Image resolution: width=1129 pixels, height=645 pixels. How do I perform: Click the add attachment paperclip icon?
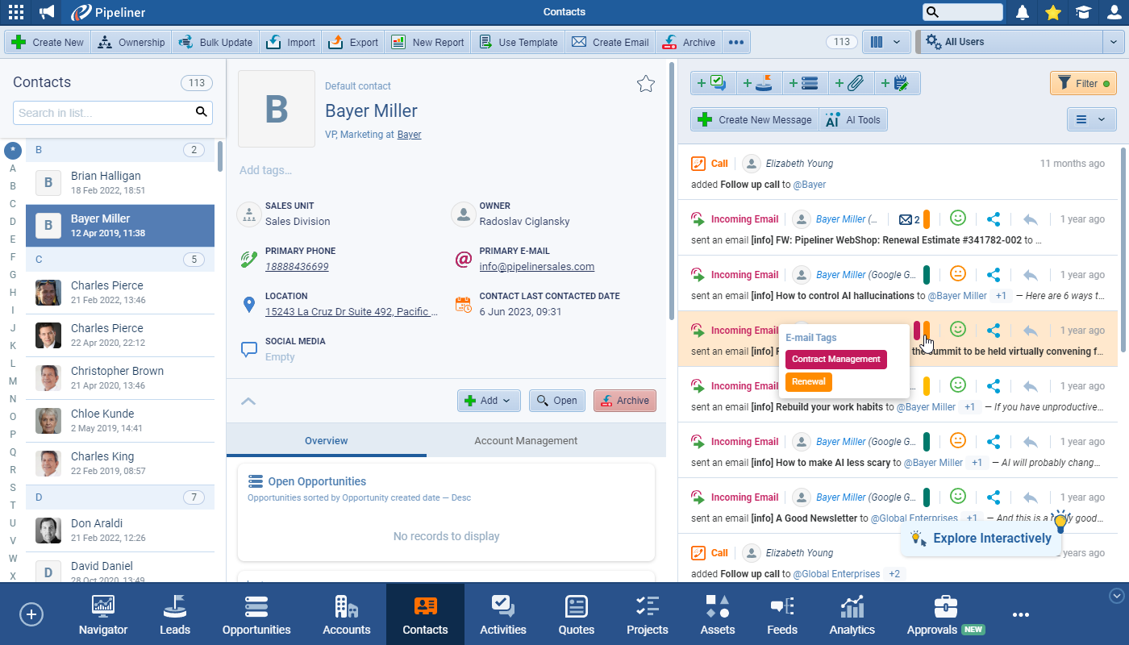pos(851,83)
